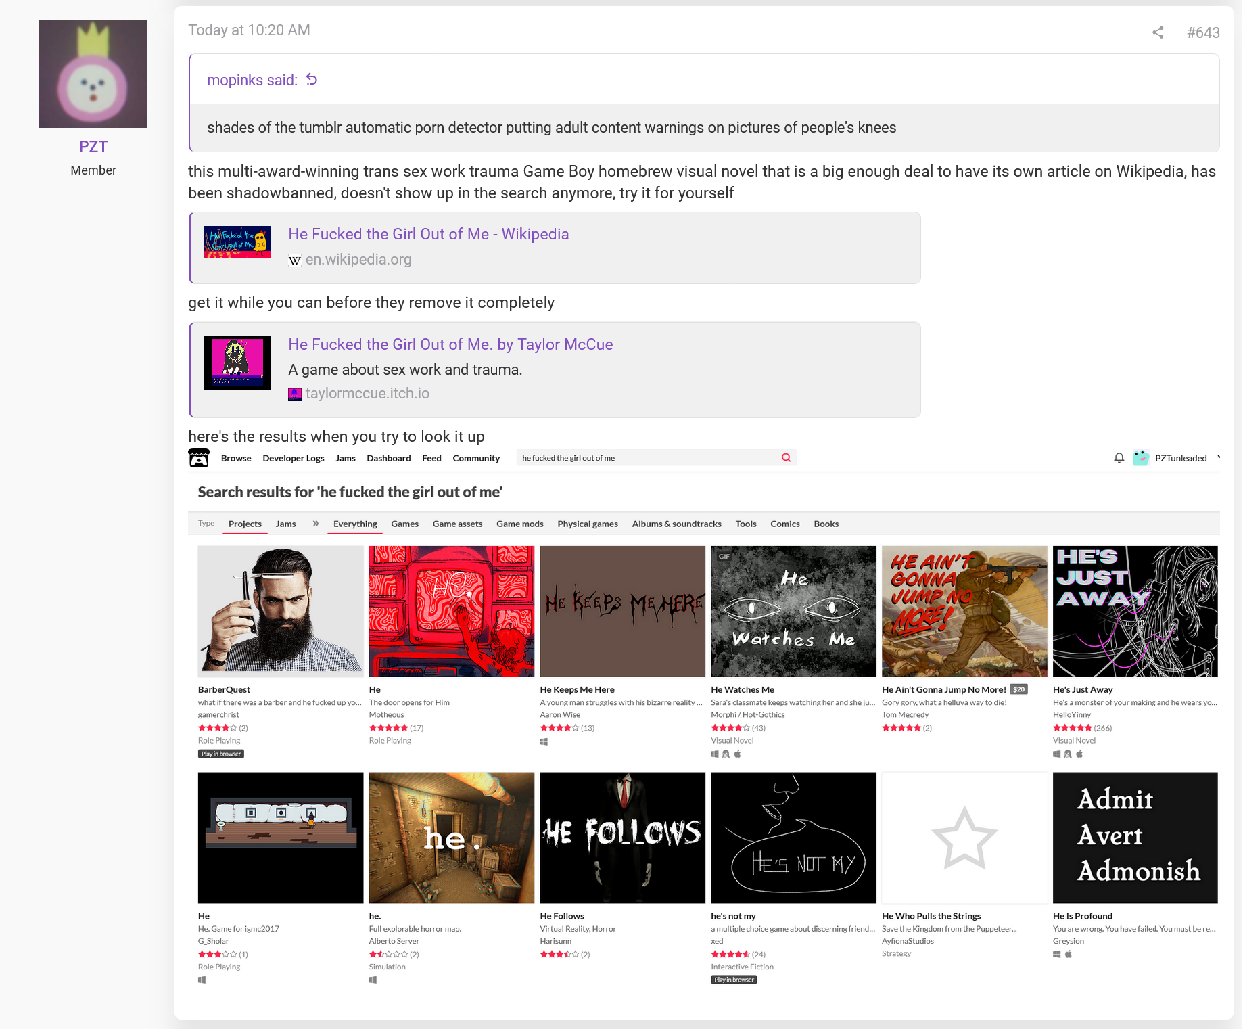Open Community in the navigation
This screenshot has width=1243, height=1029.
click(x=476, y=458)
